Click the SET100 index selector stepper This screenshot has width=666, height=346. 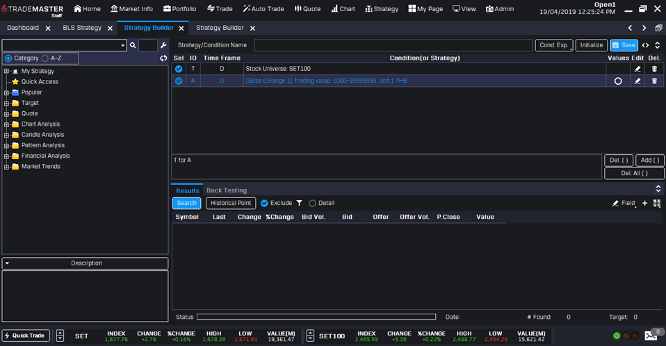[x=311, y=336]
